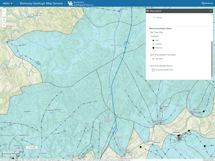Viewport: 215px width, 161px height.
Task: Open the MENU dropdown
Action: 7,3
